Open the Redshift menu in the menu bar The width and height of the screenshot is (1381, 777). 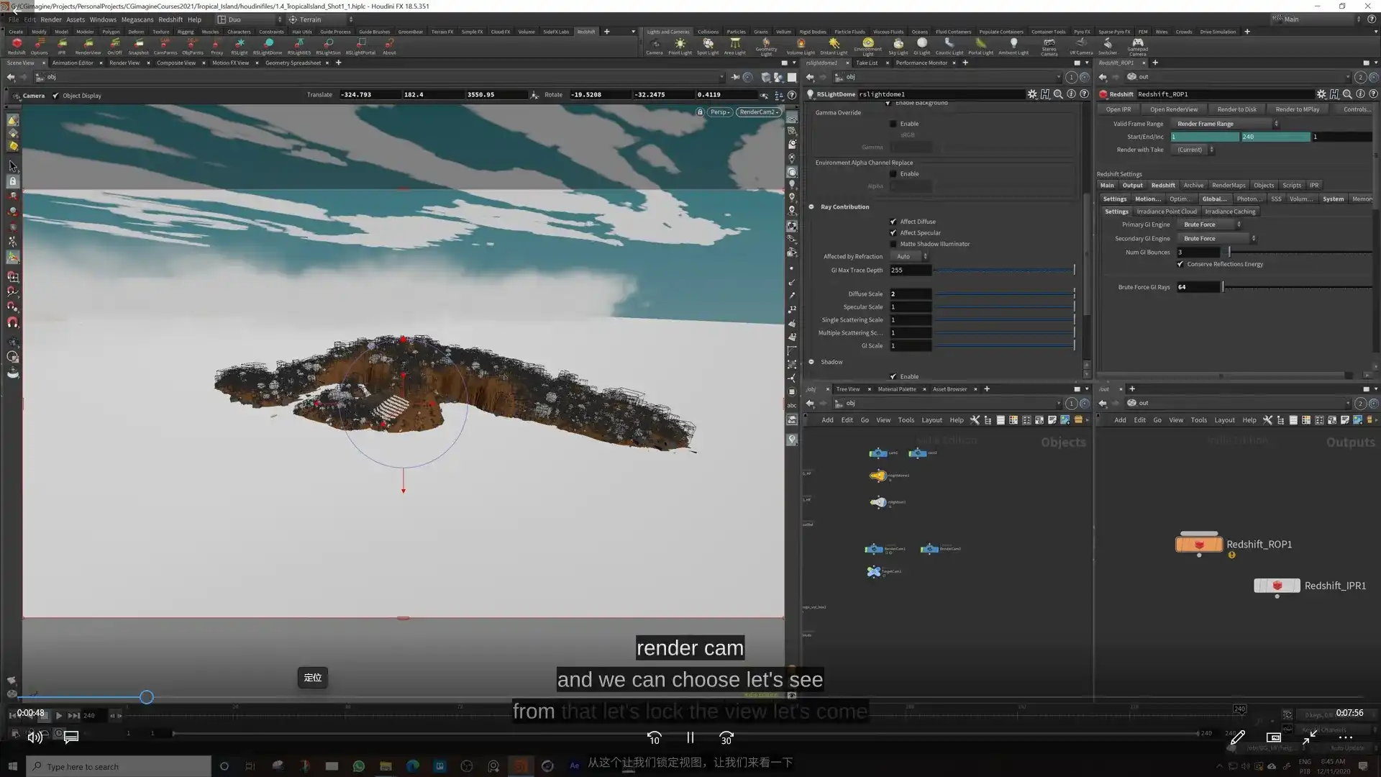point(170,19)
